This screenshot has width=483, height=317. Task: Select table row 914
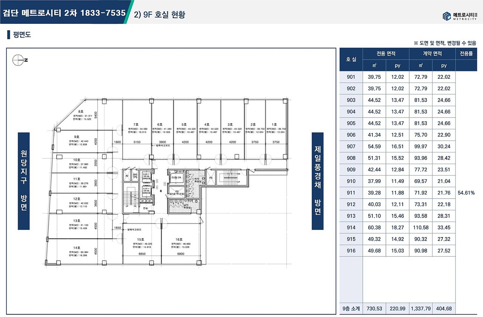coord(397,228)
